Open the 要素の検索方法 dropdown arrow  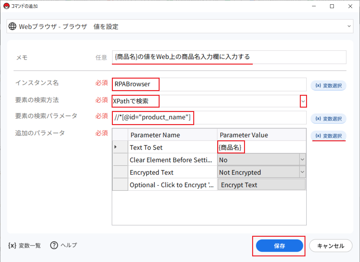pyautogui.click(x=303, y=101)
